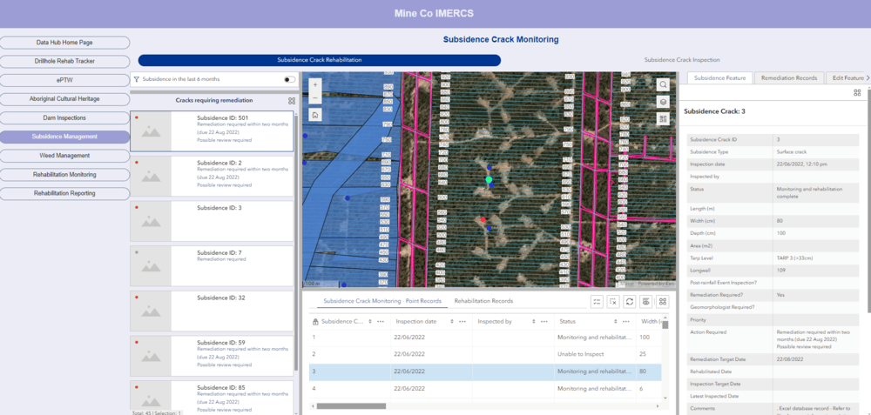871x415 pixels.
Task: Switch to Subsidence Crack Rehabilitation view
Action: (x=320, y=60)
